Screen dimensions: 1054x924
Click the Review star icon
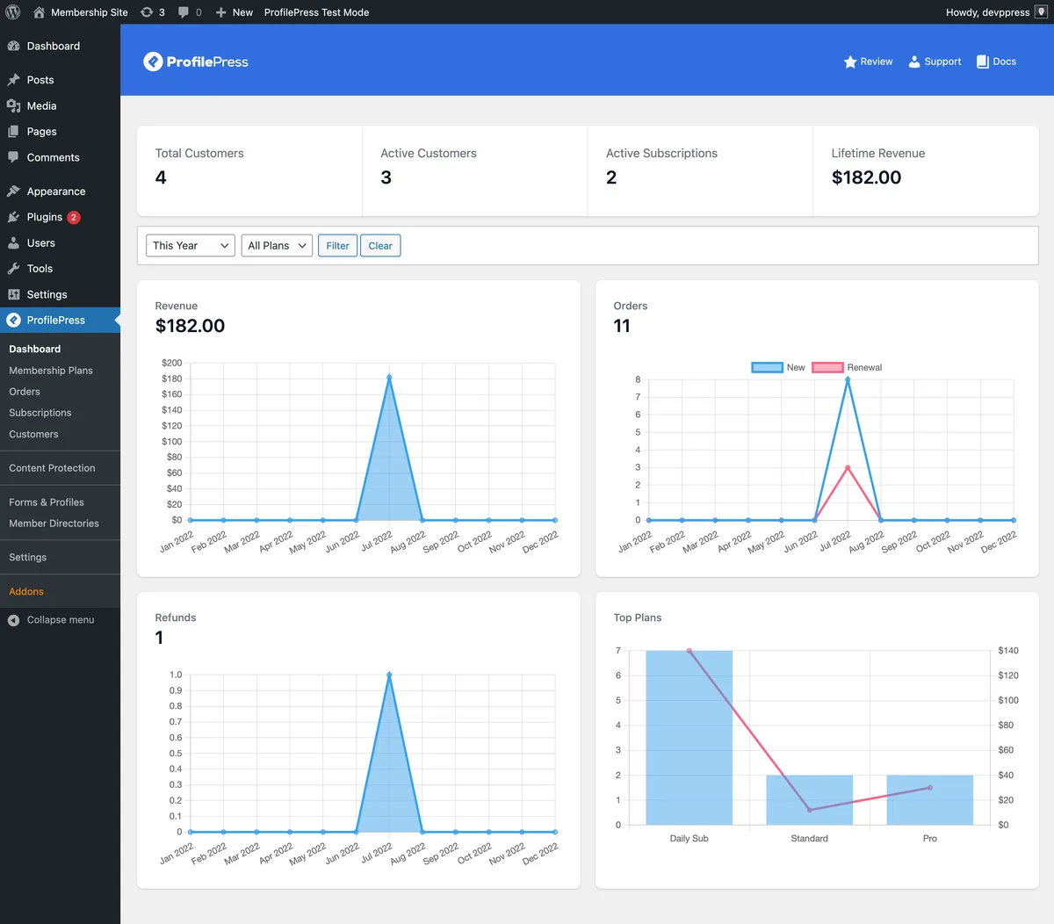[850, 61]
